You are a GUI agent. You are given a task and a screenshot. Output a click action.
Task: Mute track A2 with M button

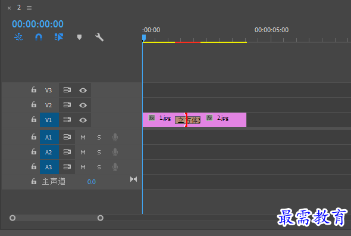pyautogui.click(x=83, y=153)
